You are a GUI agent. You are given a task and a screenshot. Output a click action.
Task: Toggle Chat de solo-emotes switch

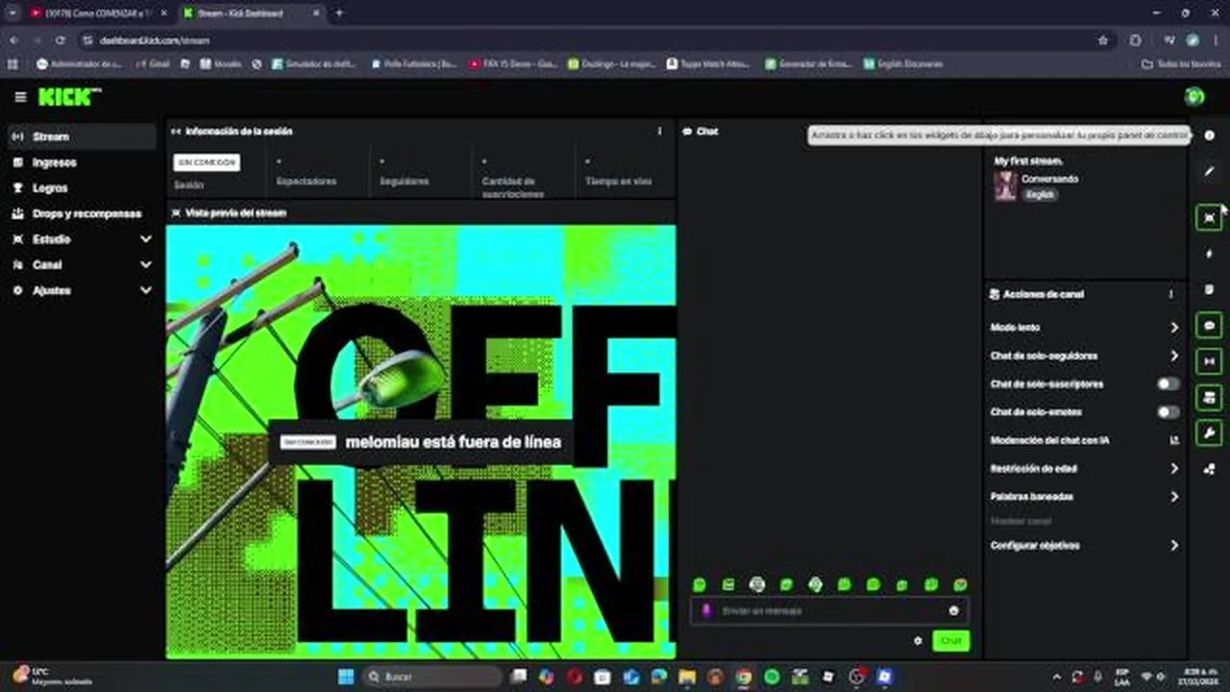[1168, 411]
